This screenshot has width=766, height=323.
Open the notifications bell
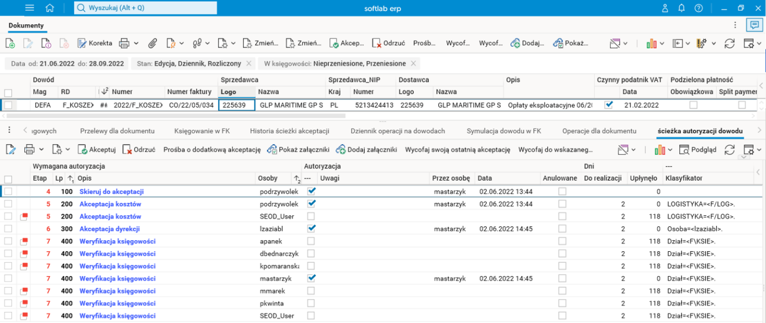click(681, 8)
